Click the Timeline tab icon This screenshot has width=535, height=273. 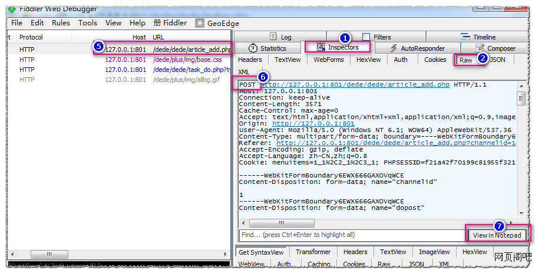tap(465, 37)
